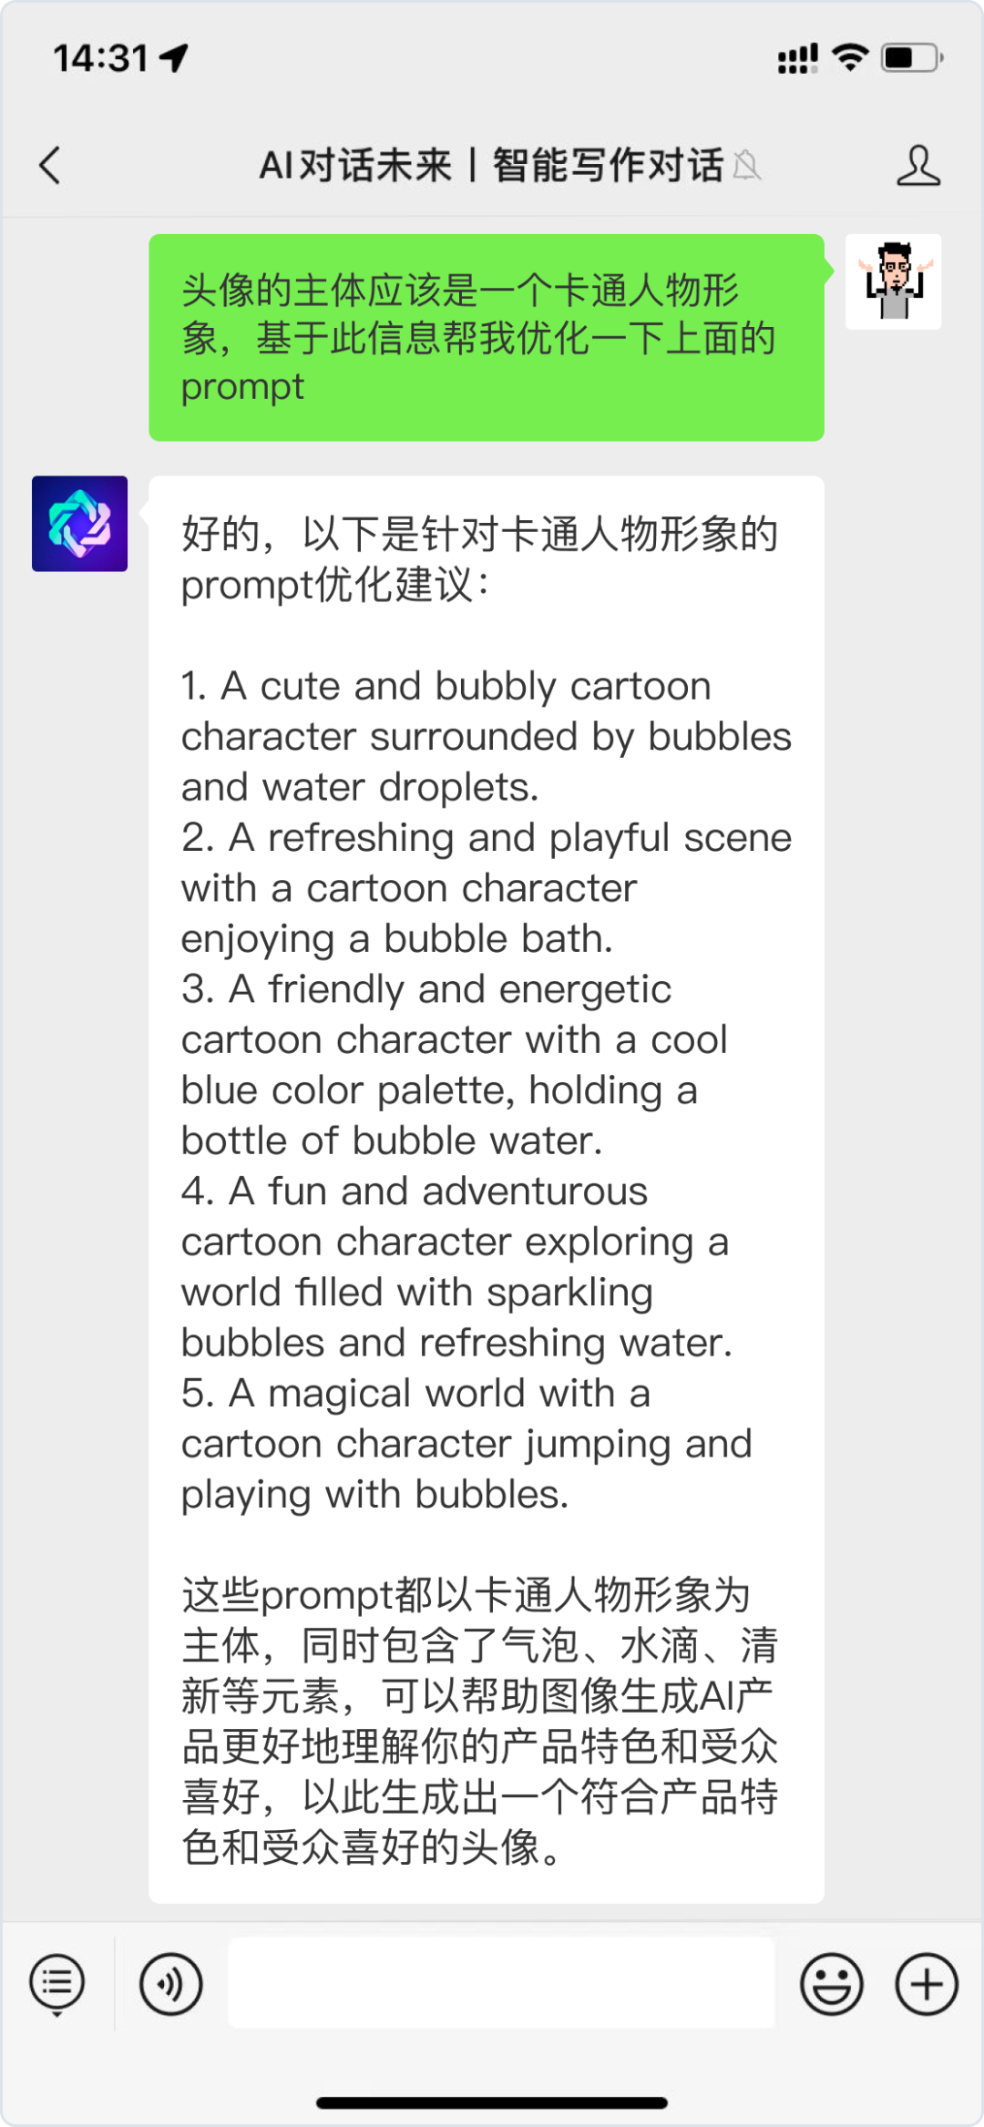
Task: Tap the message text input field
Action: click(501, 1984)
